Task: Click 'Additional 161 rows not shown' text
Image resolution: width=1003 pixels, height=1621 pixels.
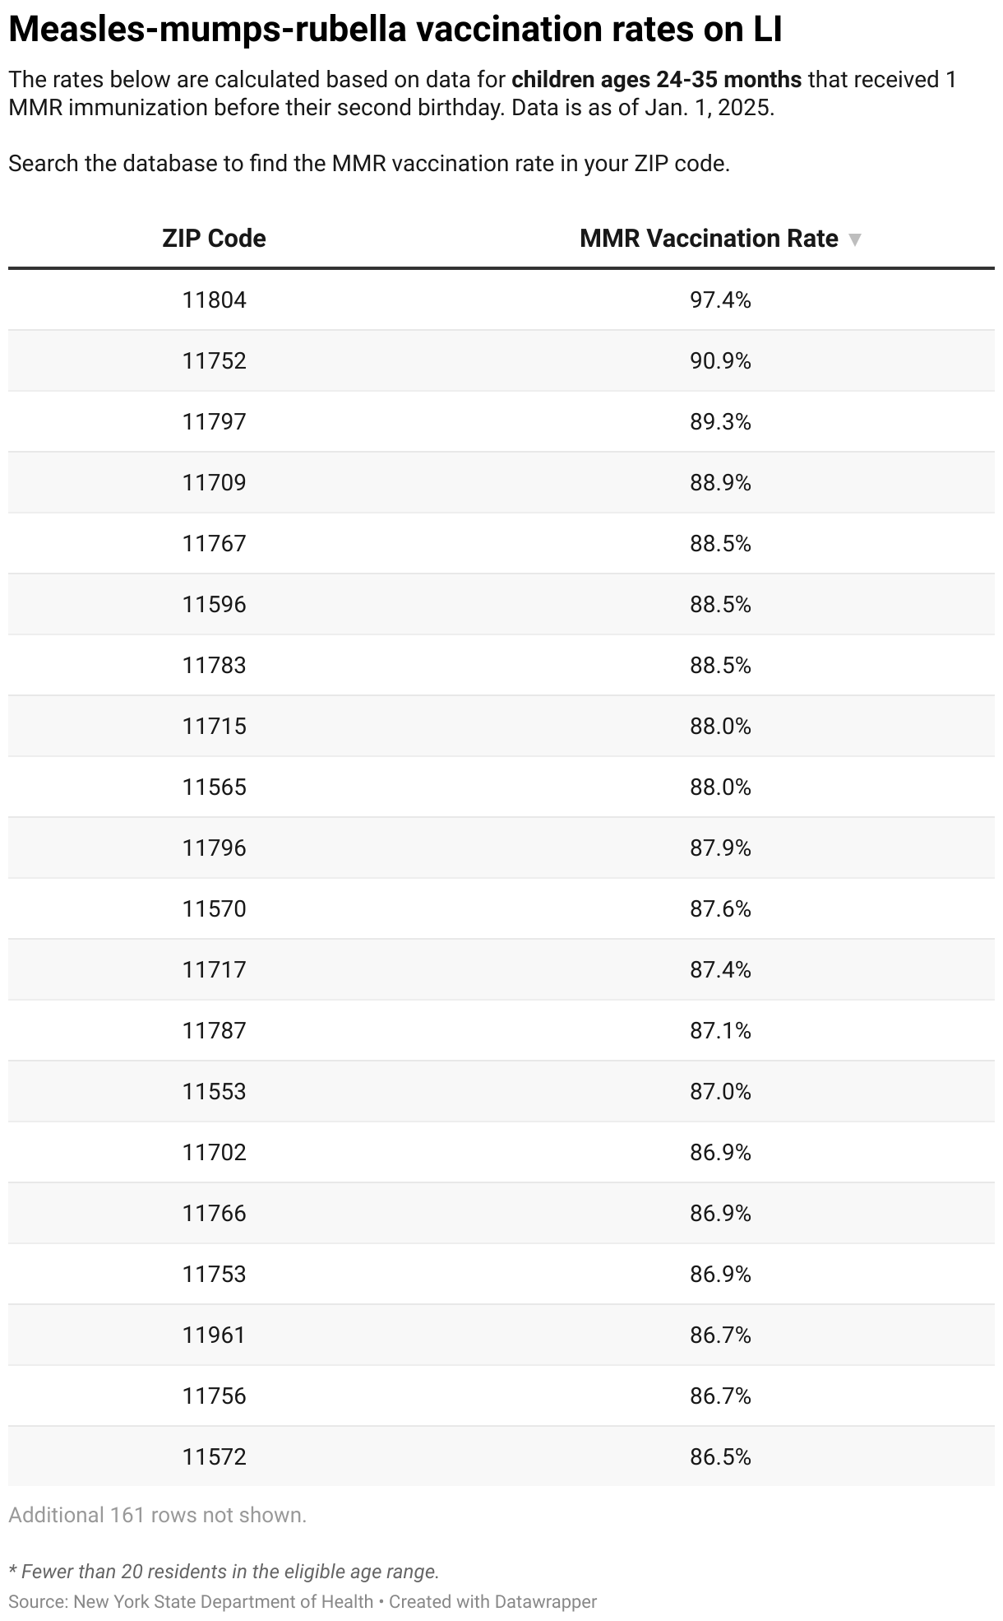Action: pos(158,1515)
